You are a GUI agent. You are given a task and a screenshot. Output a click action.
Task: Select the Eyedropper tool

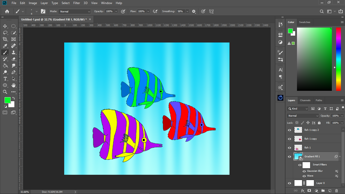[x=5, y=46]
